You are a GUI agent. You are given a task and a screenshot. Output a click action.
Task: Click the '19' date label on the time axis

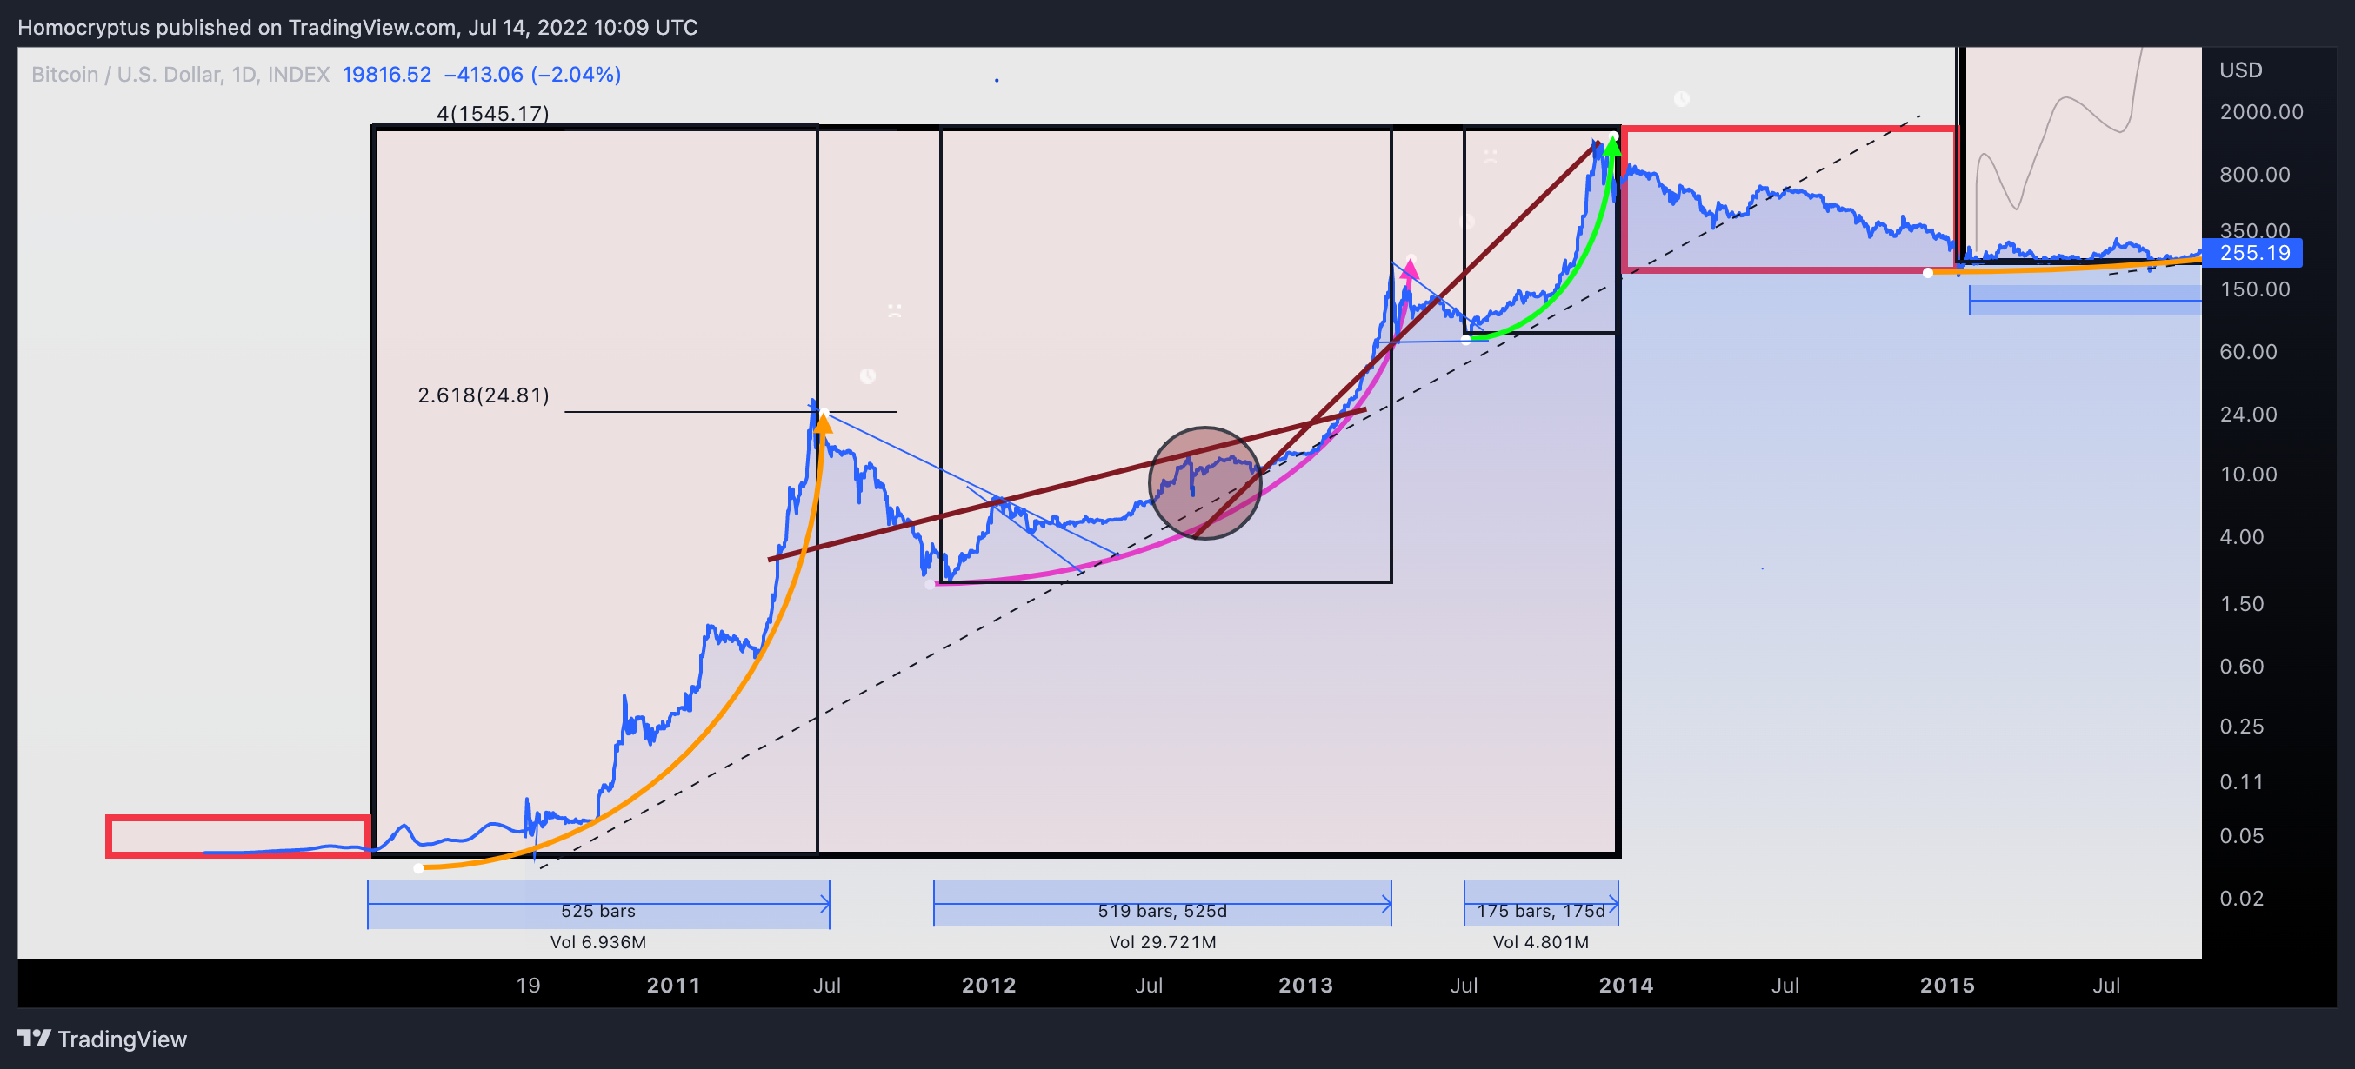(x=529, y=985)
